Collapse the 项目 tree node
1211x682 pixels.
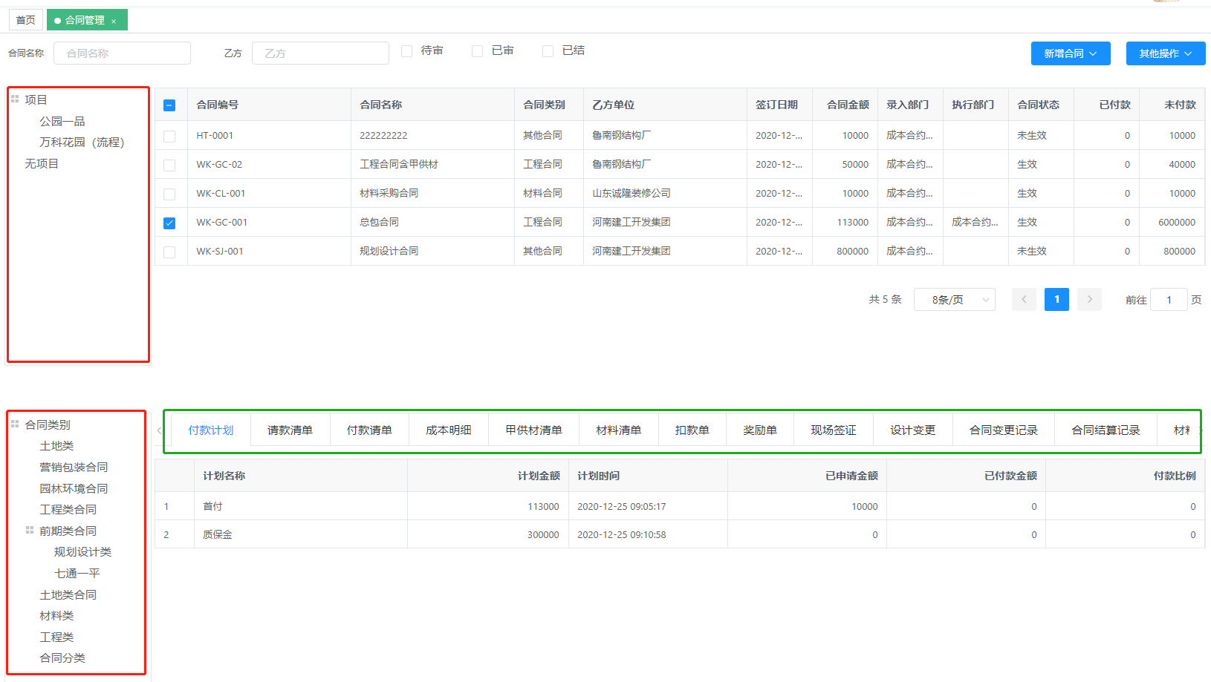click(x=15, y=99)
